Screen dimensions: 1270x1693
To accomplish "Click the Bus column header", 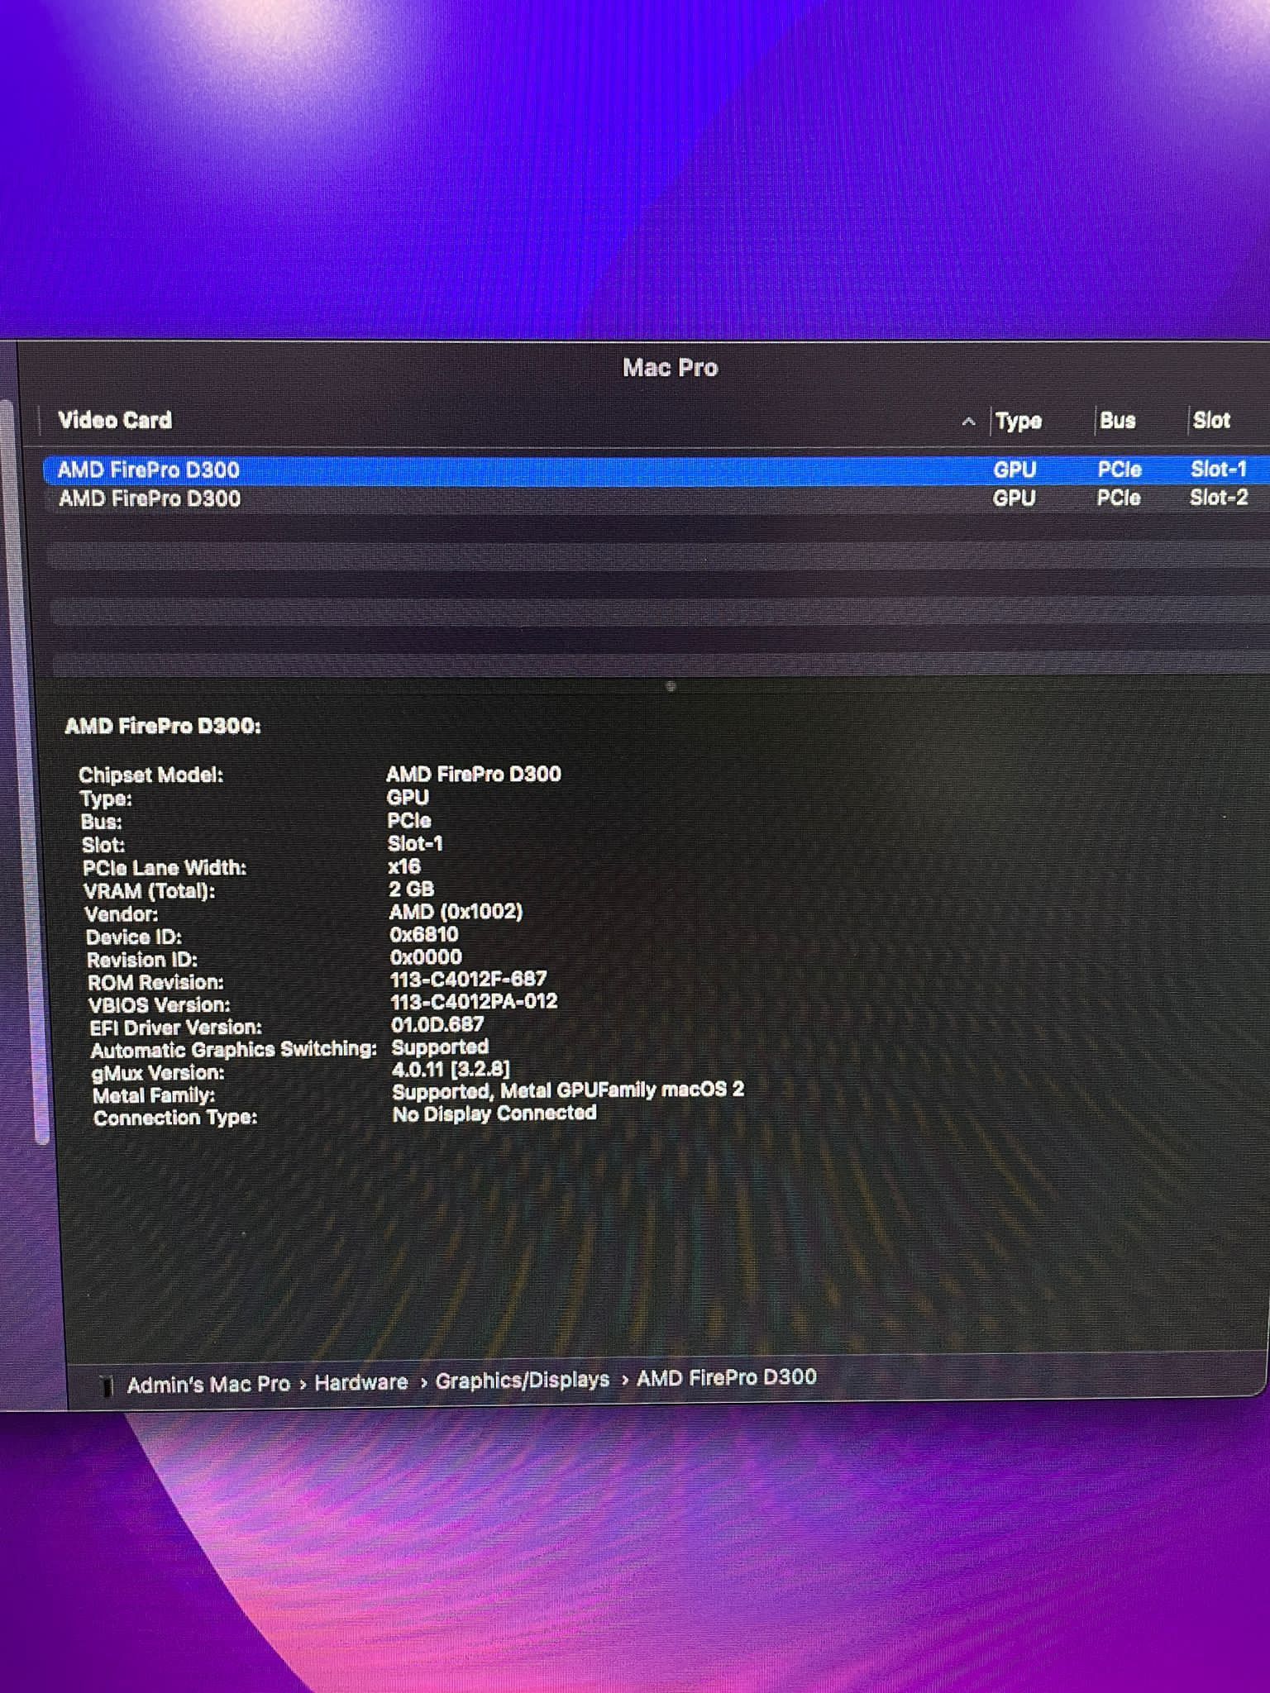I will 1117,420.
